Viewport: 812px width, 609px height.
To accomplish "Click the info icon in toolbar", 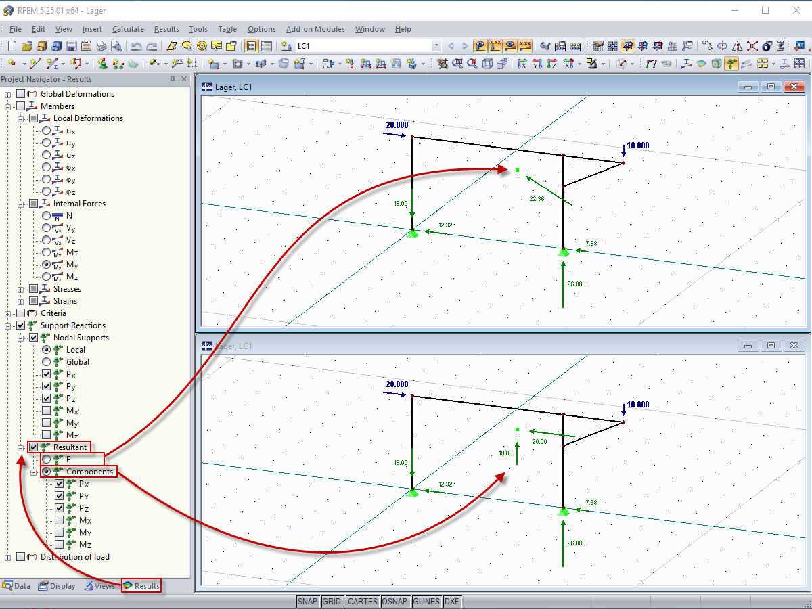I will pos(767,46).
